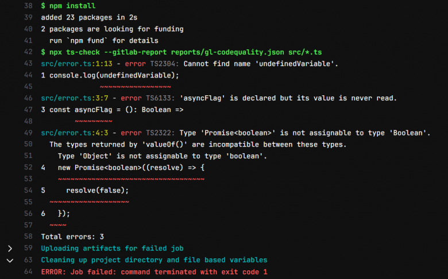
Task: Select line number 49
Action: (28, 133)
